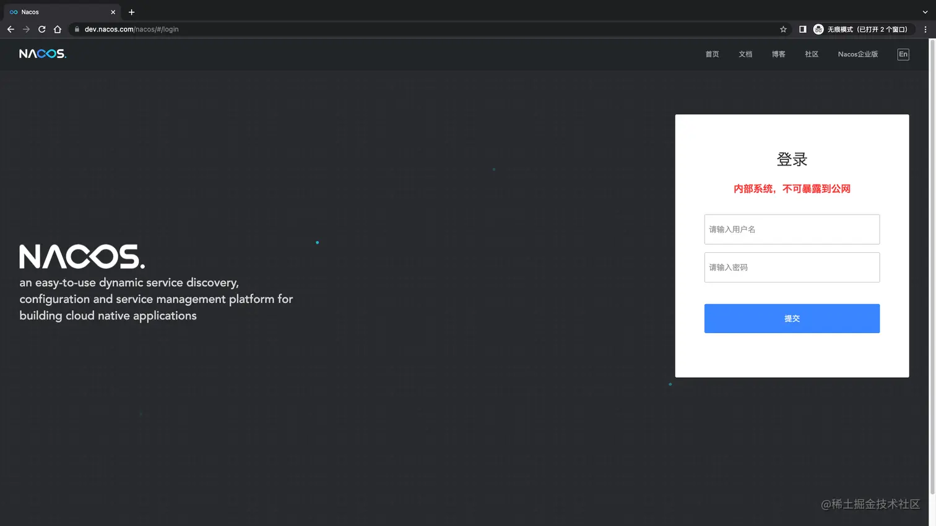Open the Nacos企业版 navigation link
The height and width of the screenshot is (526, 936).
point(858,54)
